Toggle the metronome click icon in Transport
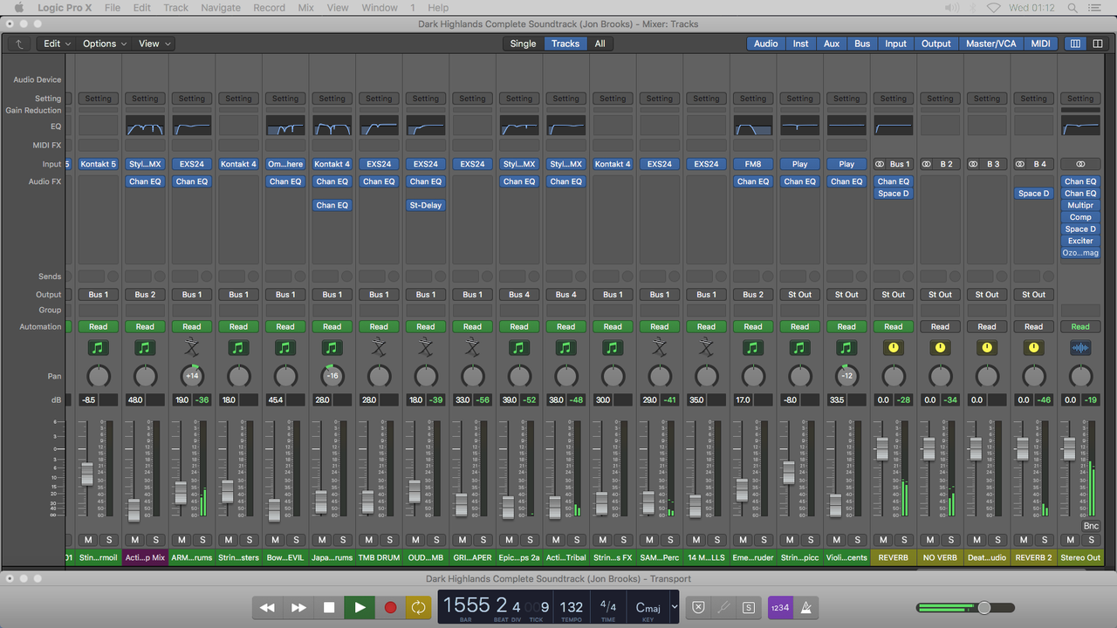 [807, 607]
